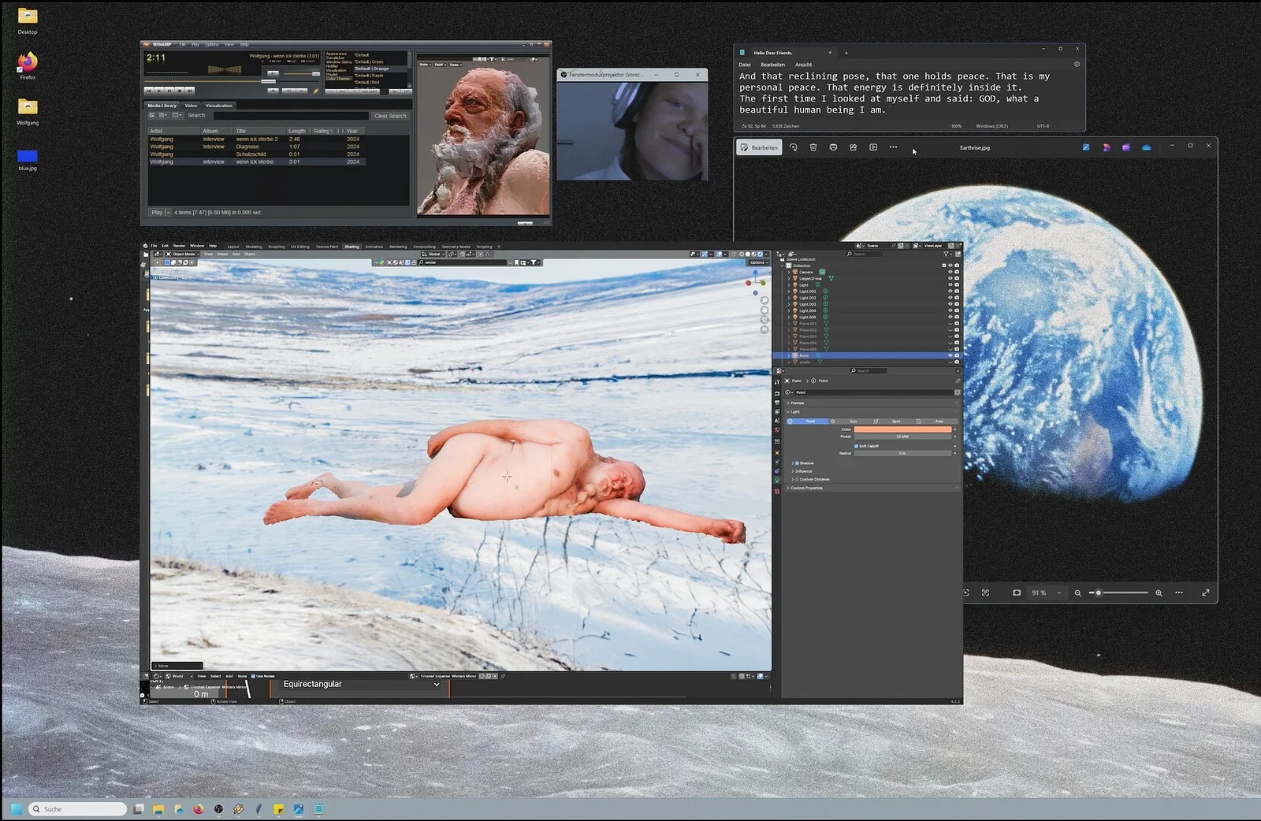Open Firefox from the desktop shortcut
Screen dimensions: 1261x821
coord(28,62)
